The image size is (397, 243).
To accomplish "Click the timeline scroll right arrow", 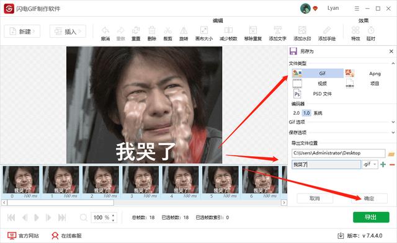I will point(284,203).
